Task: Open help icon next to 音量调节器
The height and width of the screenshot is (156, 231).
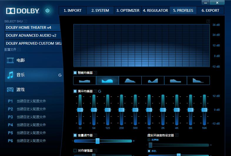Action: (x=96, y=135)
